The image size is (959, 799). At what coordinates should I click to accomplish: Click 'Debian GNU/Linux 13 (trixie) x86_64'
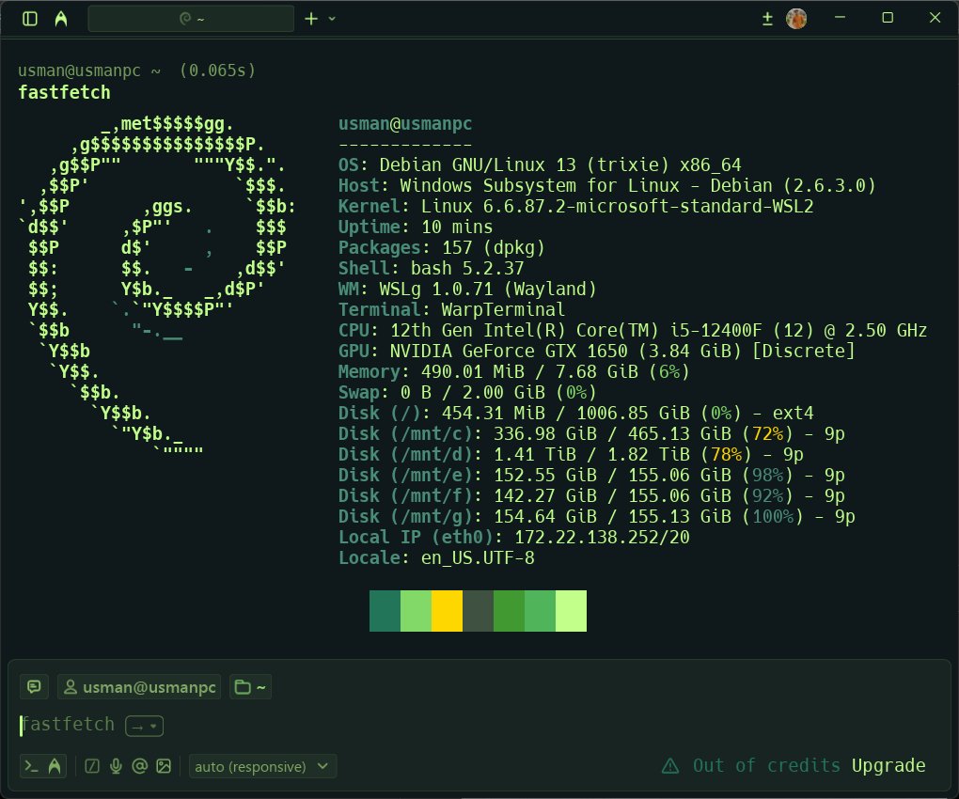(560, 165)
